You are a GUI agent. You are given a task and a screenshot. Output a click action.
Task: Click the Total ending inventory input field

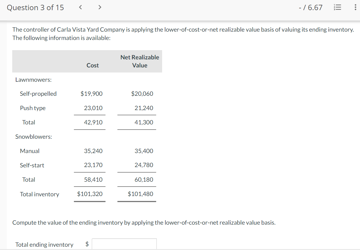tap(124, 244)
